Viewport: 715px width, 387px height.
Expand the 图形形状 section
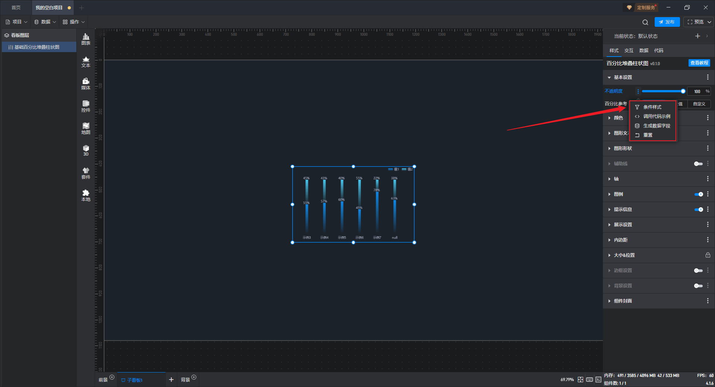click(609, 148)
